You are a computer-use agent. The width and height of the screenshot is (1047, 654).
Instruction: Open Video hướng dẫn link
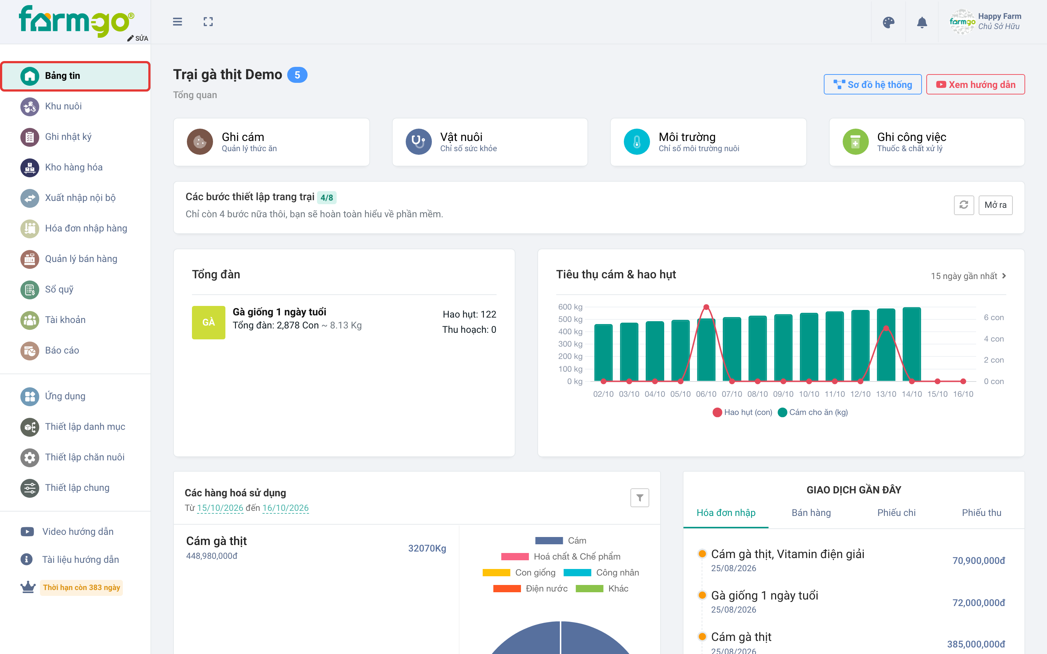click(68, 532)
